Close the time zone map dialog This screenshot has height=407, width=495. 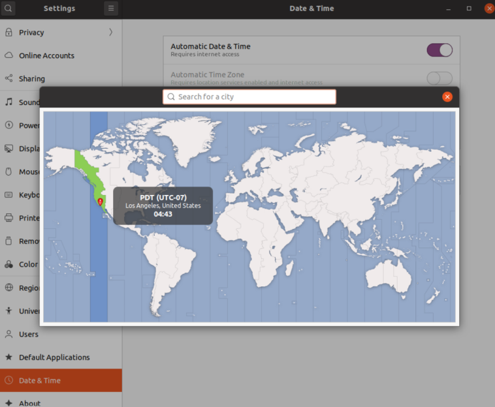447,97
